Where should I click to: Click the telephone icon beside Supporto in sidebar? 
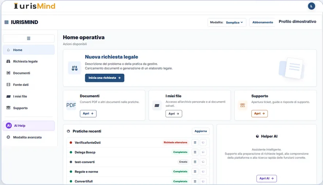point(8,108)
